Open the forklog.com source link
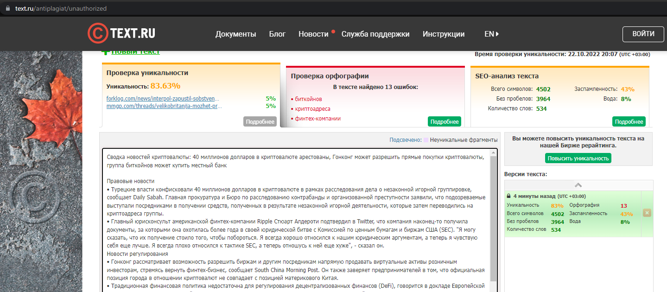The image size is (667, 292). click(163, 99)
